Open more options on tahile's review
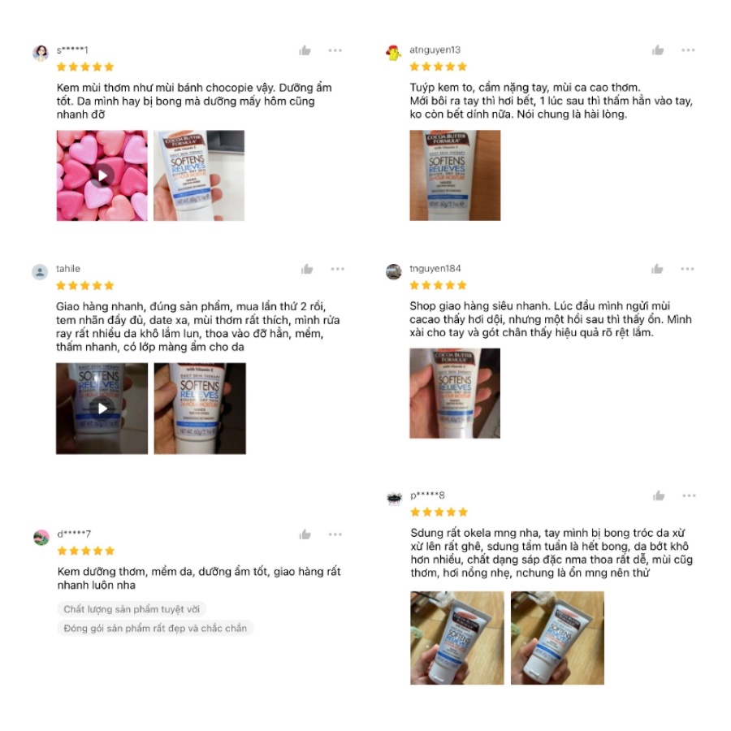731x731 pixels. pos(338,269)
